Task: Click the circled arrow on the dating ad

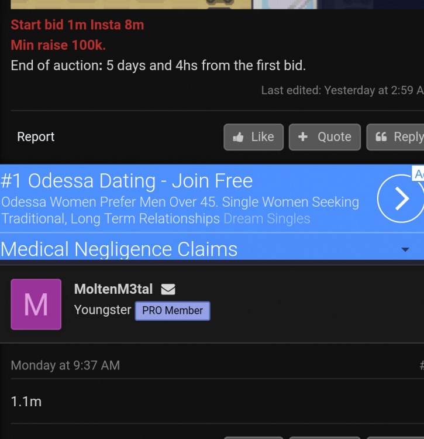Action: [x=401, y=199]
